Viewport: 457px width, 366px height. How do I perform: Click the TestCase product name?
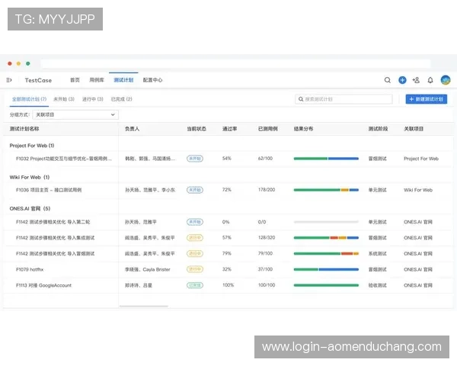coord(38,80)
